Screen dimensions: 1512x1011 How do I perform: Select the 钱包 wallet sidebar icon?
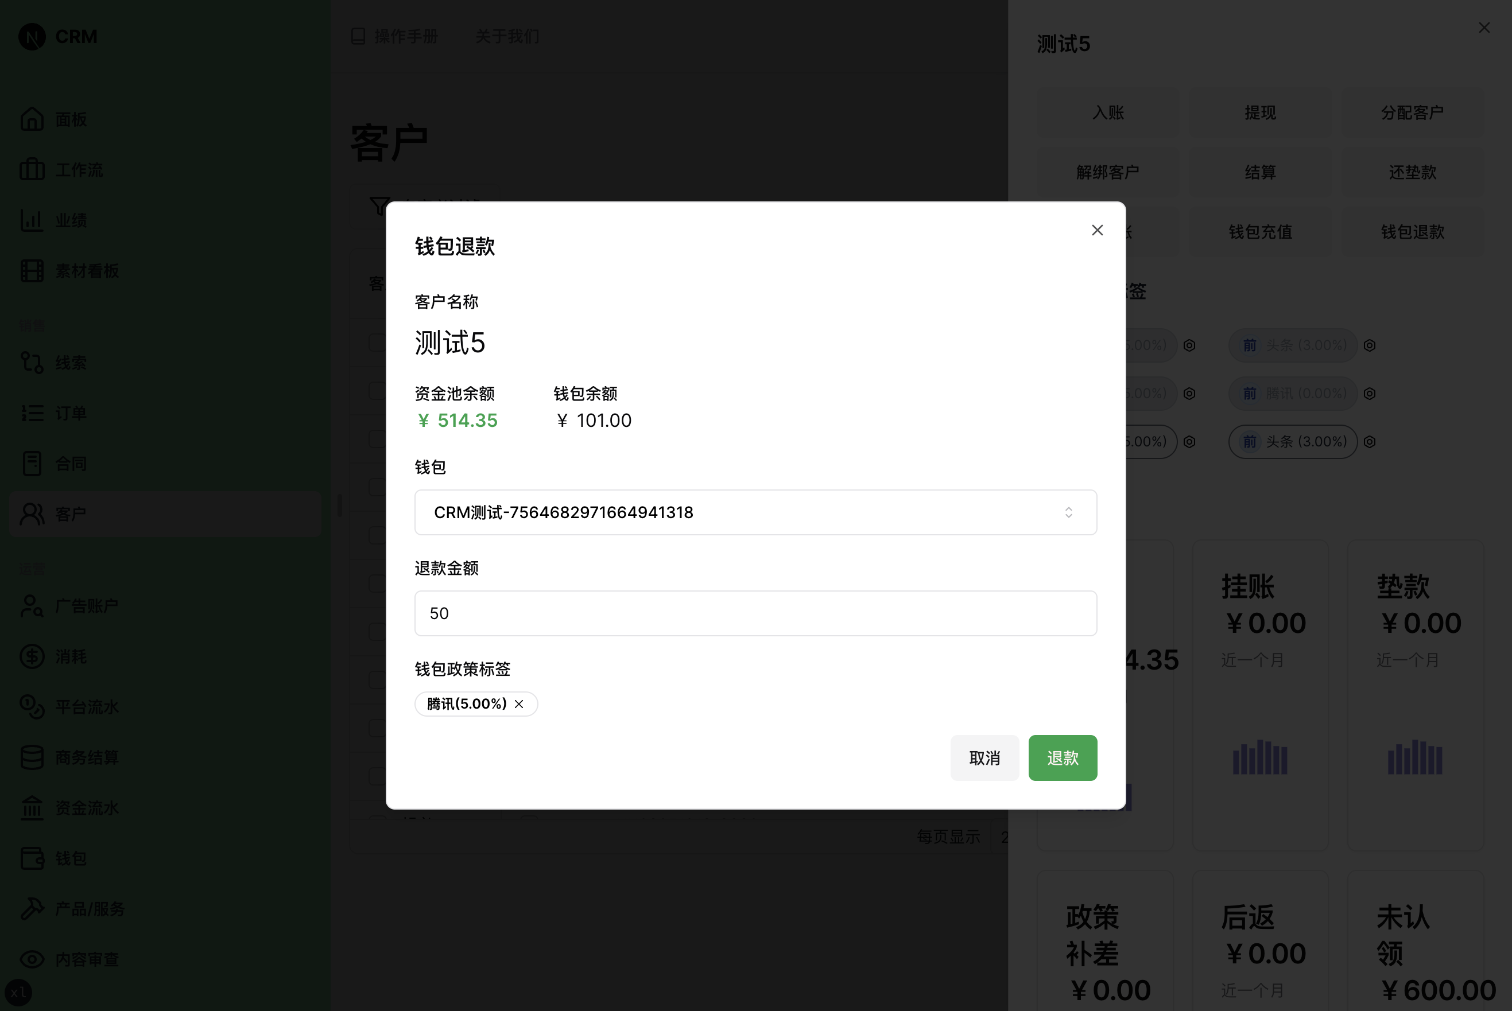click(32, 858)
